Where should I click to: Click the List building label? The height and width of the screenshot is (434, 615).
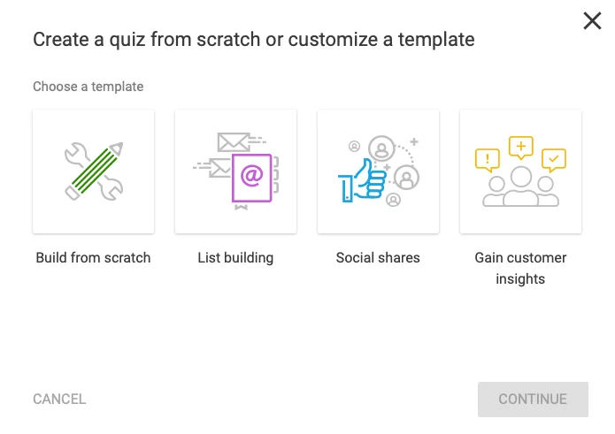235,258
